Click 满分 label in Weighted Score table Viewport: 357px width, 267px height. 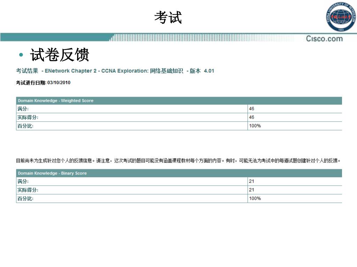coord(23,109)
